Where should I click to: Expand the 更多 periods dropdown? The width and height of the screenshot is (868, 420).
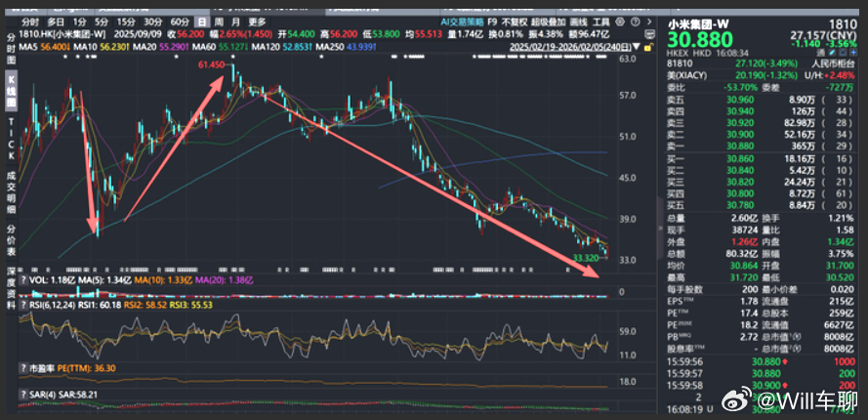point(256,21)
